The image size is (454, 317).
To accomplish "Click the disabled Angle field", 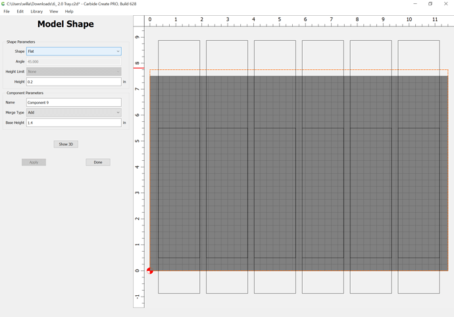I will [x=74, y=61].
